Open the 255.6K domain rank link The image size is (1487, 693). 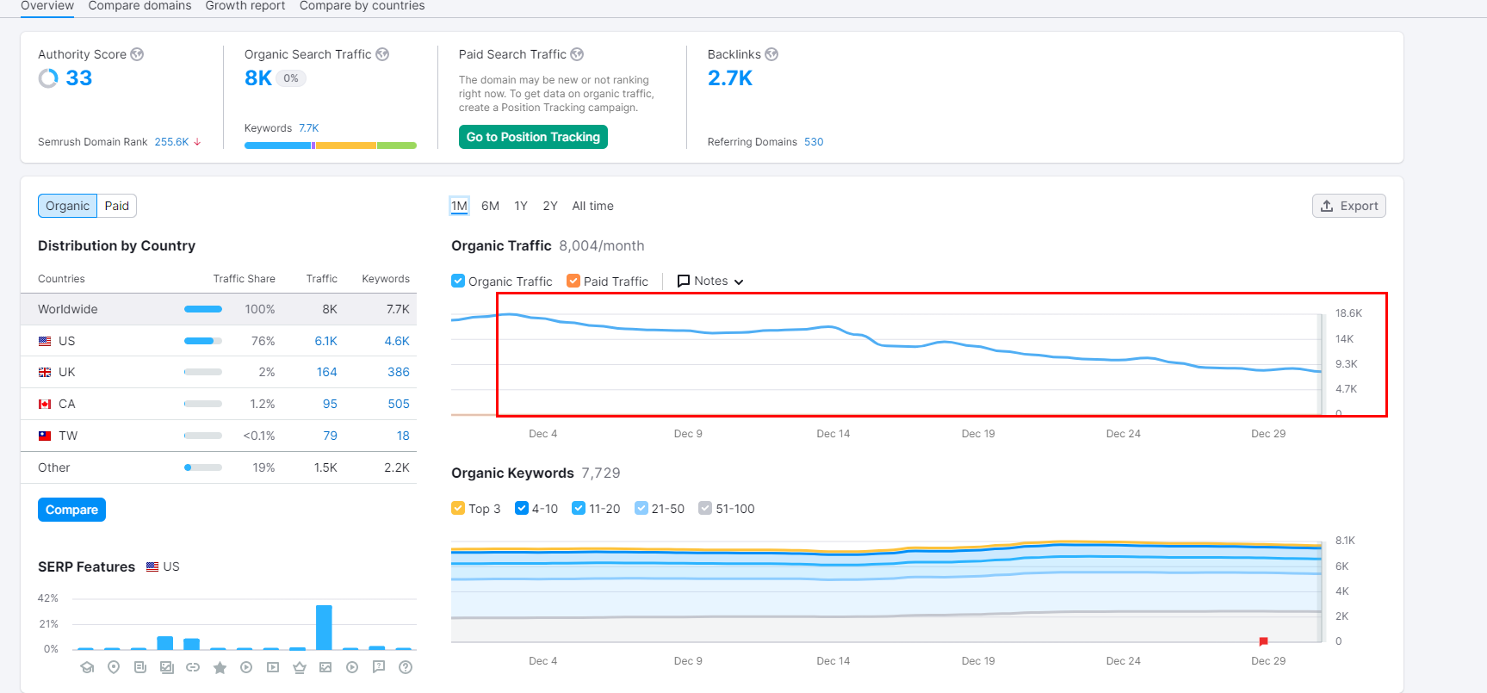(x=171, y=142)
